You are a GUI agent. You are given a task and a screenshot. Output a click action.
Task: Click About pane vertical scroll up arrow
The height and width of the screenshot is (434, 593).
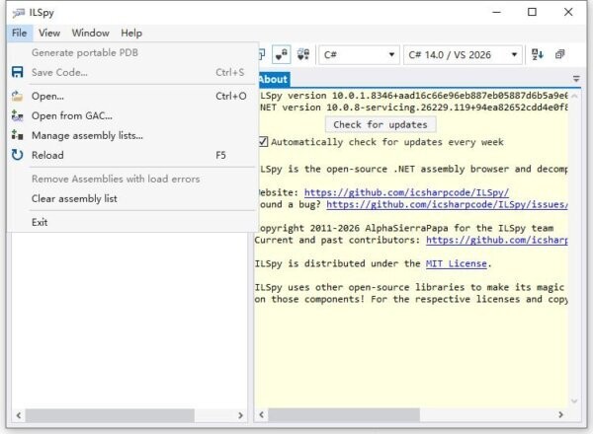click(574, 97)
